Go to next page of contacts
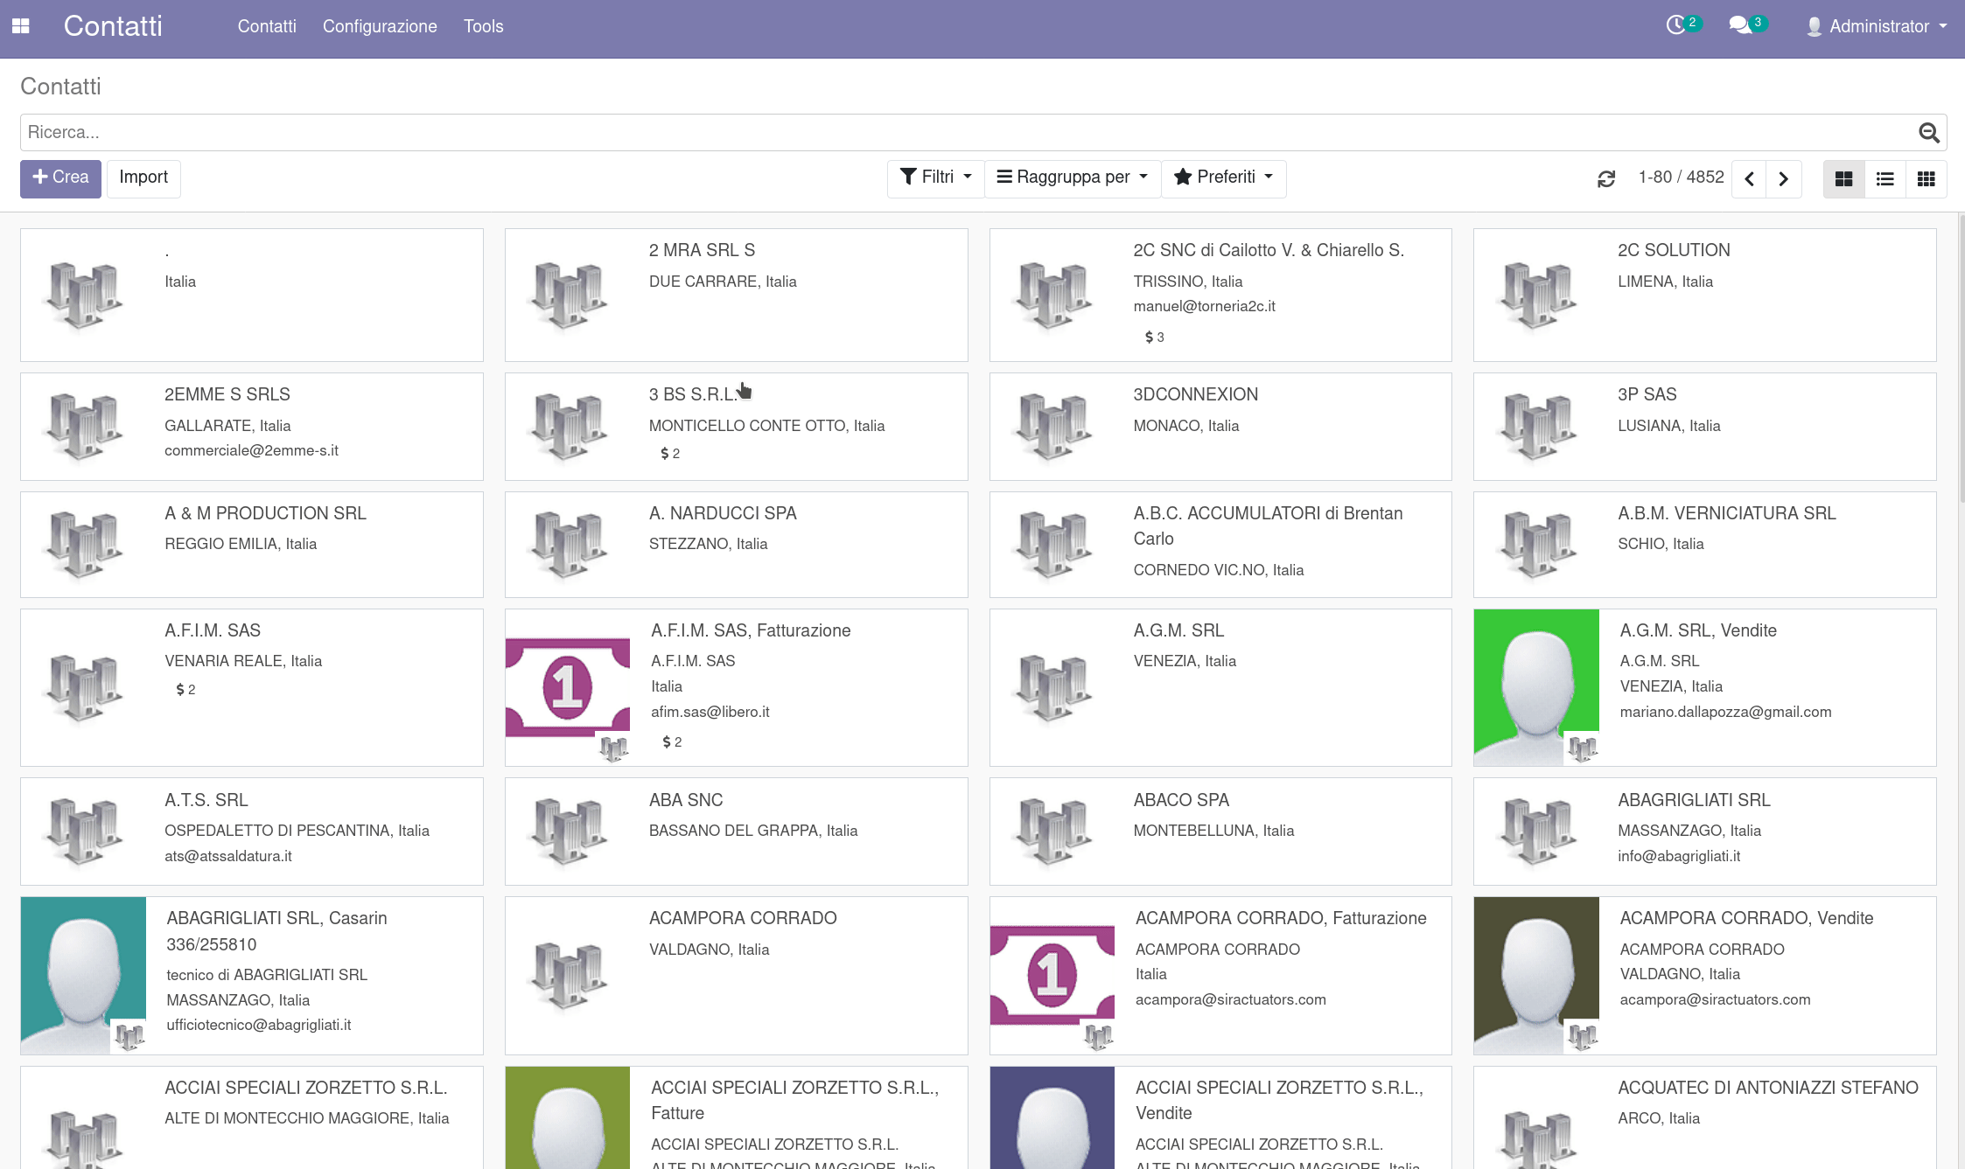This screenshot has width=1965, height=1169. point(1783,178)
